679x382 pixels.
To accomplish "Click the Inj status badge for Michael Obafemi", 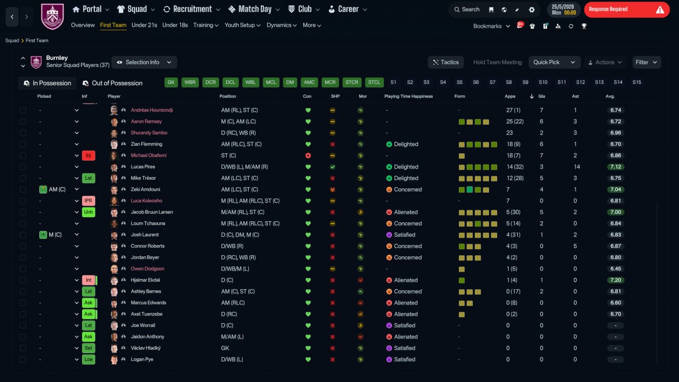I will [89, 155].
